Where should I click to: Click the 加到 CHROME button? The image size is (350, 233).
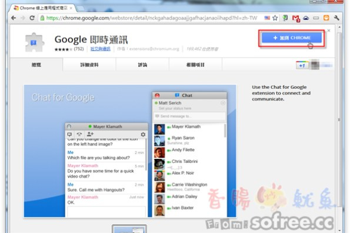pyautogui.click(x=292, y=38)
